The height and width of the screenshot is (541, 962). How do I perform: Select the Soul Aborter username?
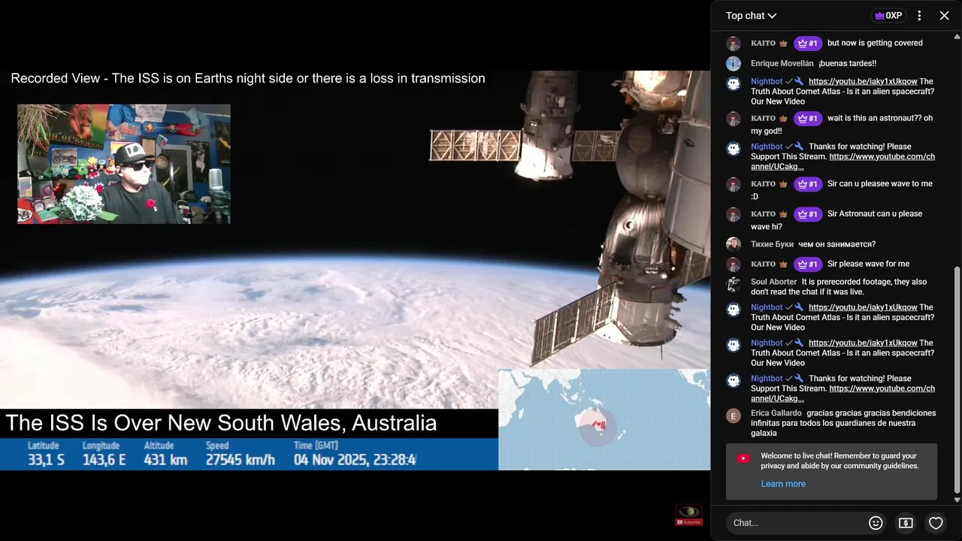[773, 282]
